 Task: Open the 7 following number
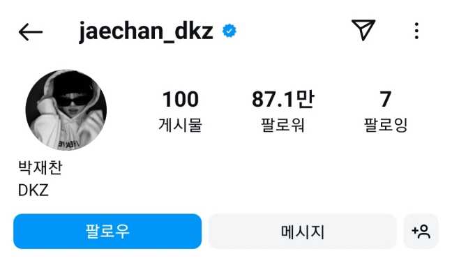click(386, 99)
